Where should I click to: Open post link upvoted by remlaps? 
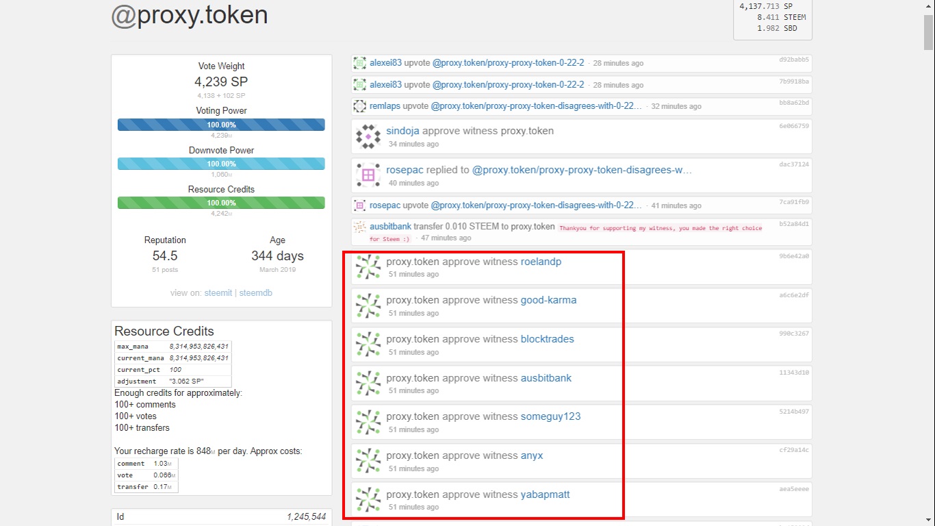point(537,106)
